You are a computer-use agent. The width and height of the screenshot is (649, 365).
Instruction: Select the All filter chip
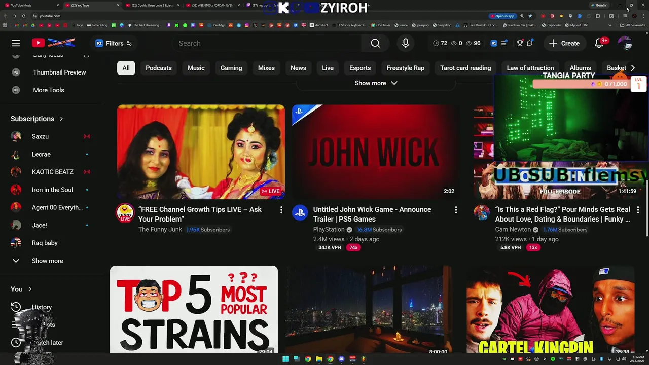126,68
